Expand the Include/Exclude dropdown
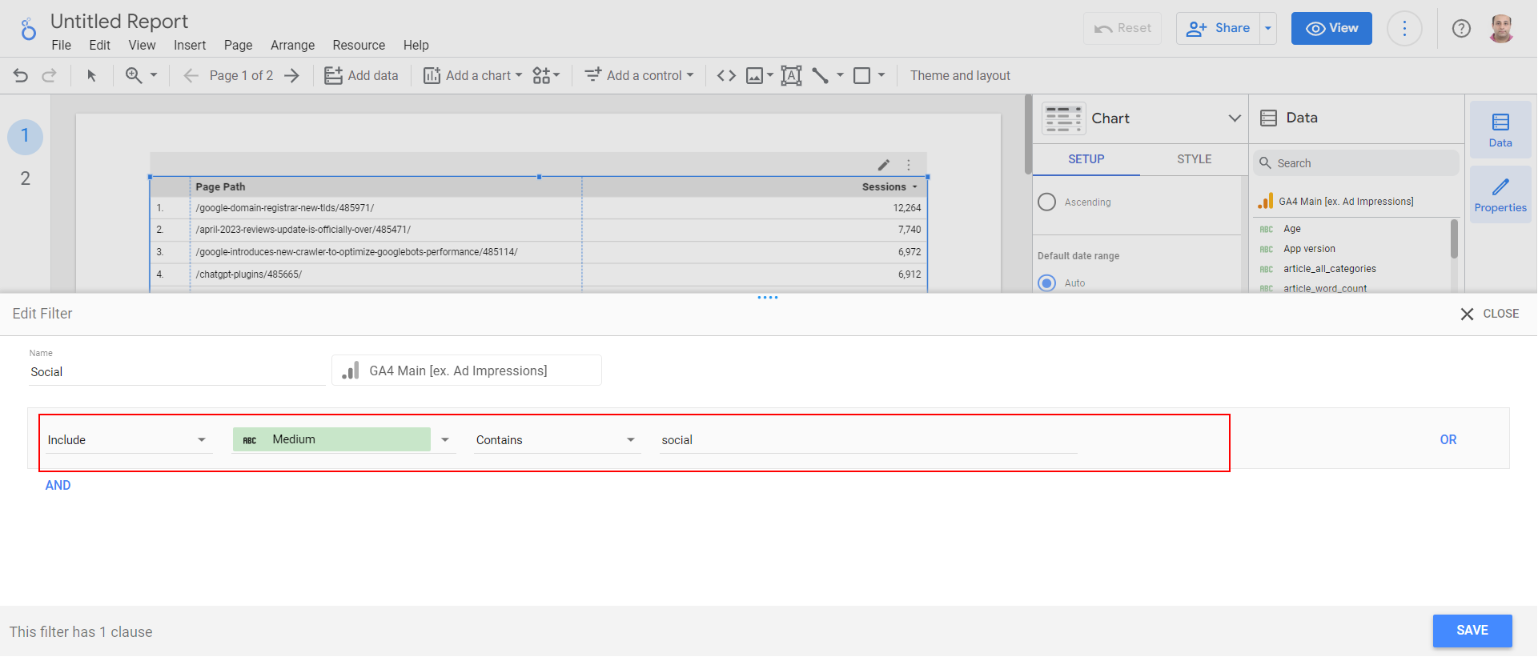 tap(128, 440)
